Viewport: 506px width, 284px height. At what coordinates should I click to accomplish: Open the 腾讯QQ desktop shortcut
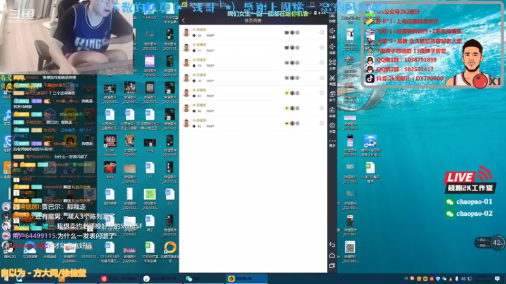pyautogui.click(x=9, y=250)
